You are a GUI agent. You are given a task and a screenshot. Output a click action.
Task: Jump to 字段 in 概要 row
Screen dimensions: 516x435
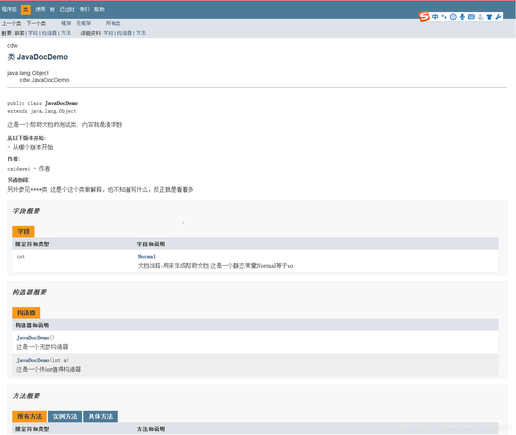(x=33, y=33)
